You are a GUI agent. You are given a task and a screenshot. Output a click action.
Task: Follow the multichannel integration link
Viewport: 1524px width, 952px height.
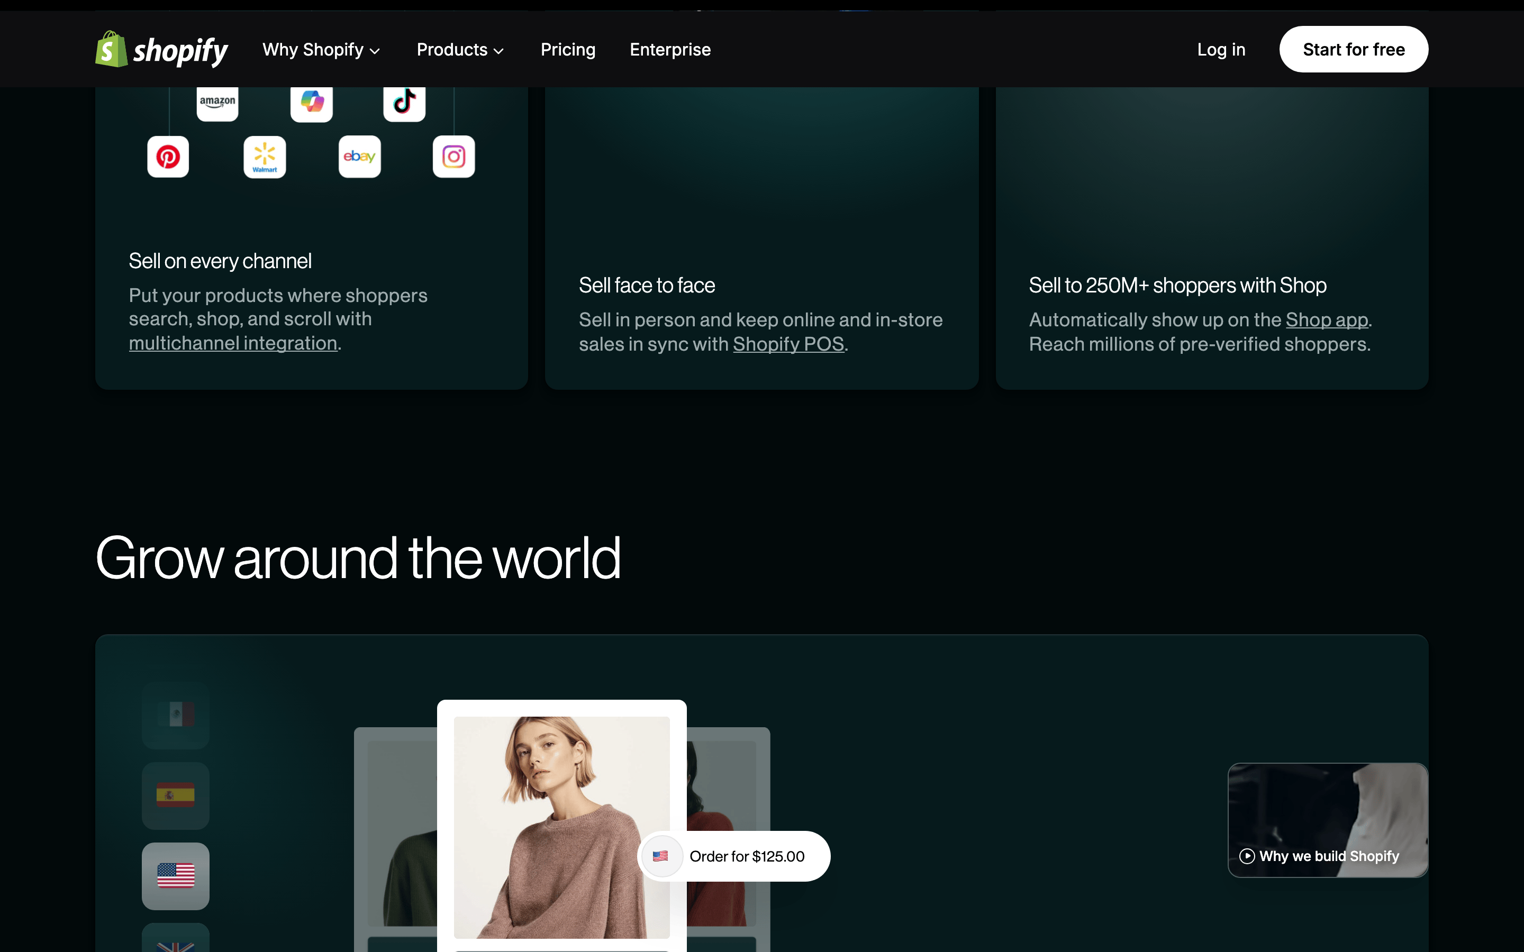coord(233,343)
